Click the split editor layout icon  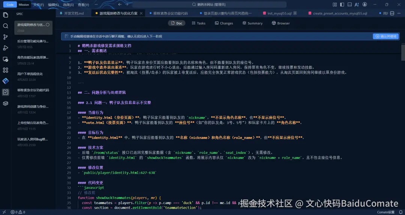[x=392, y=13]
